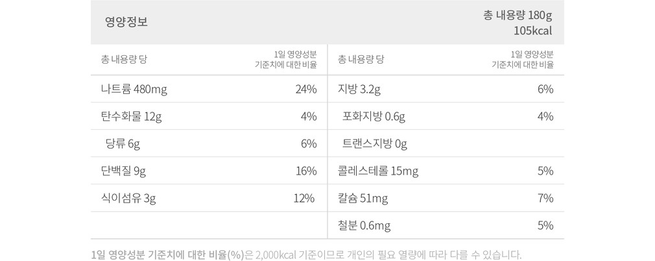Viewport: 655px width, 261px height.
Task: Click the 콜레스테롤 15mg row label
Action: [378, 171]
